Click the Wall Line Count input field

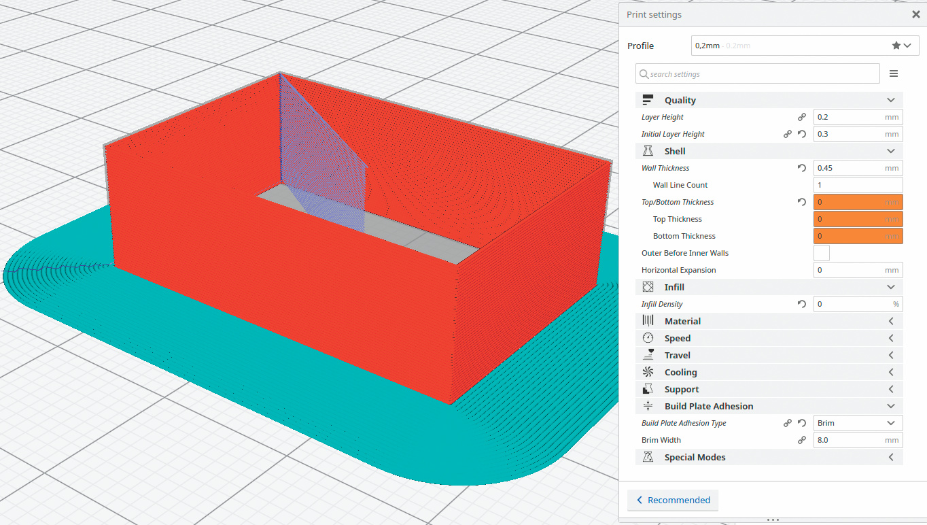coord(858,185)
